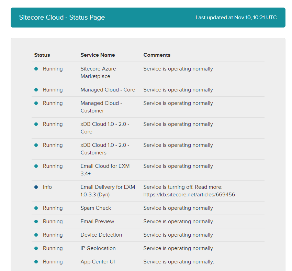The height and width of the screenshot is (271, 292).
Task: Click status dot for Spam Check
Action: point(36,208)
